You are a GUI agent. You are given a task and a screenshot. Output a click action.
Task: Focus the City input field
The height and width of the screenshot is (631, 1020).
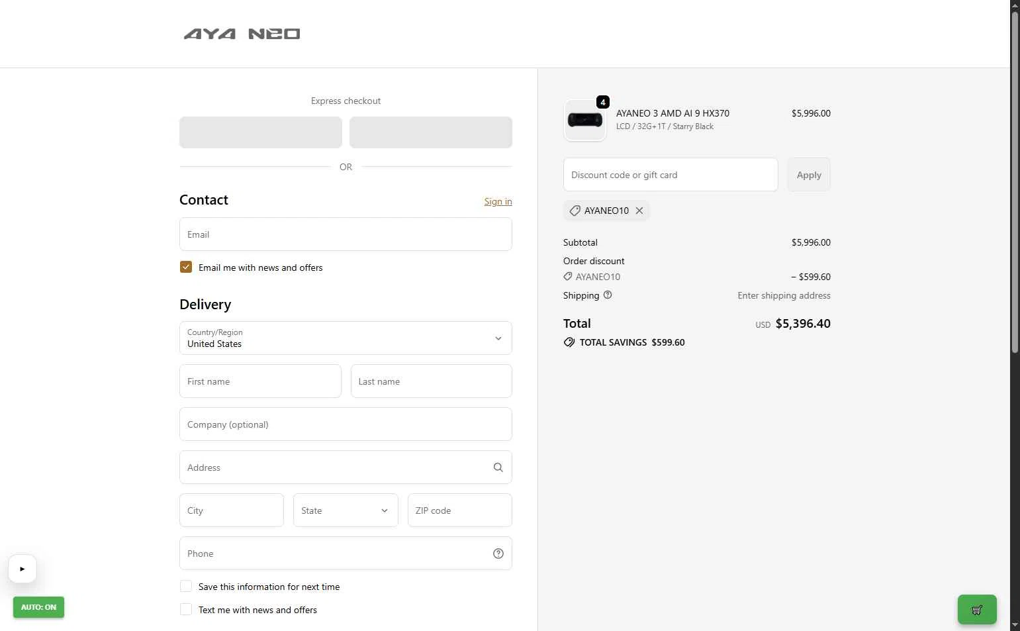coord(232,510)
